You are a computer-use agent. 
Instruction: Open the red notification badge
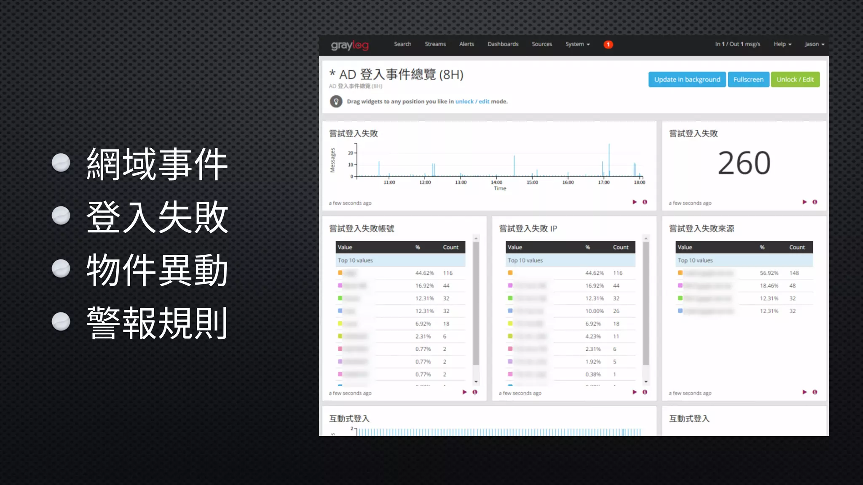608,44
